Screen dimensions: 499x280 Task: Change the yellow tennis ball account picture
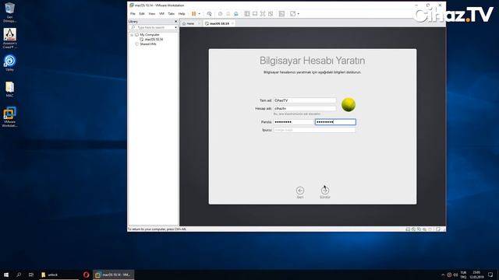point(349,104)
